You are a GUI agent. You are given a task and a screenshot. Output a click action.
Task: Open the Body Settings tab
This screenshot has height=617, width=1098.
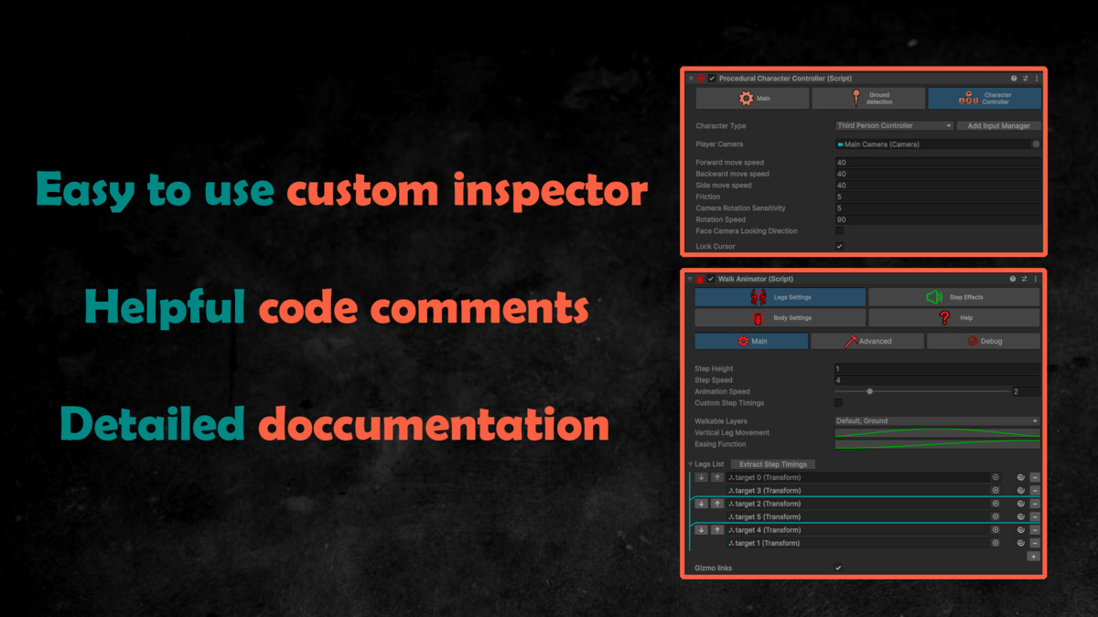pyautogui.click(x=780, y=318)
